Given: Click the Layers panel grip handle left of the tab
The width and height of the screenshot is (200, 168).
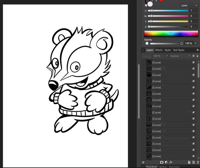Looking at the screenshot, I should click(143, 50).
